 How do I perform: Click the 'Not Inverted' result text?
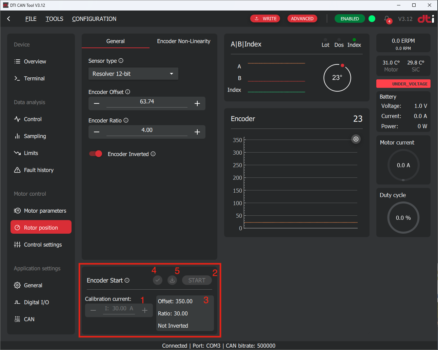[173, 326]
